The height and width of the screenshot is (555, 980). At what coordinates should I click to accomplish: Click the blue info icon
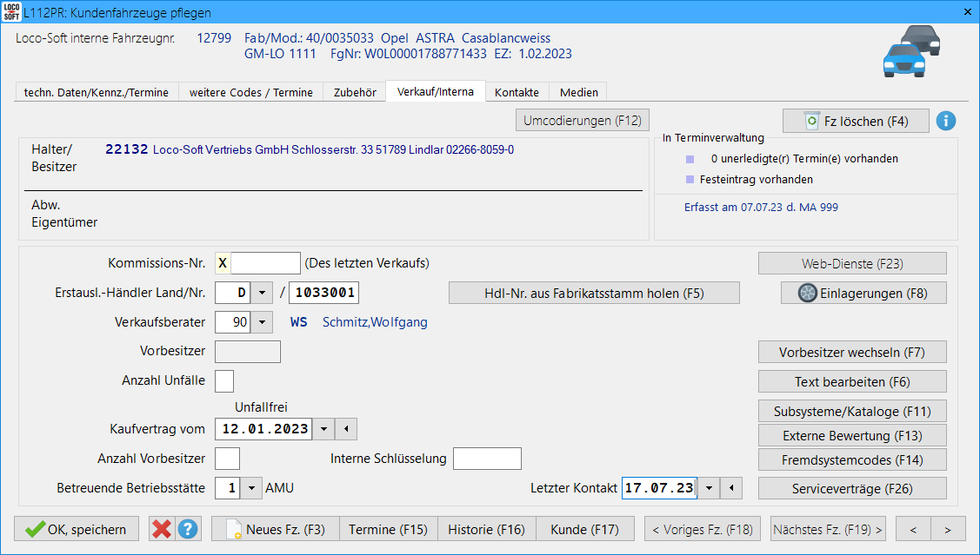point(946,121)
